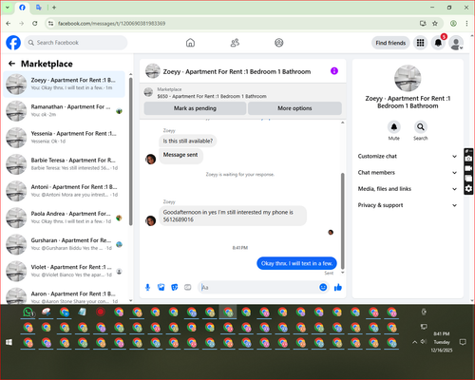Click 'Okay thnx. I will text in a few.' bubble

point(296,263)
